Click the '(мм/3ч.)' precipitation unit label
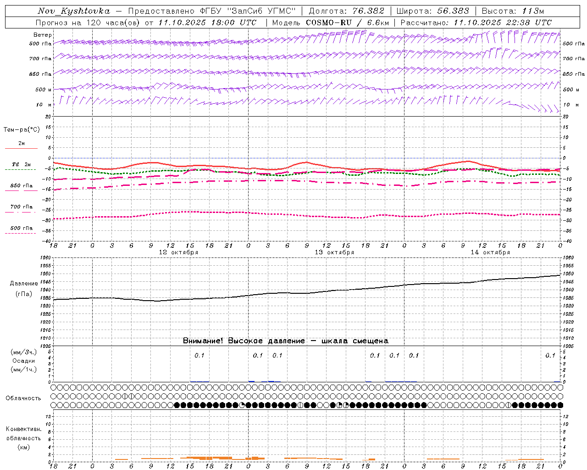The image size is (587, 470). 23,352
